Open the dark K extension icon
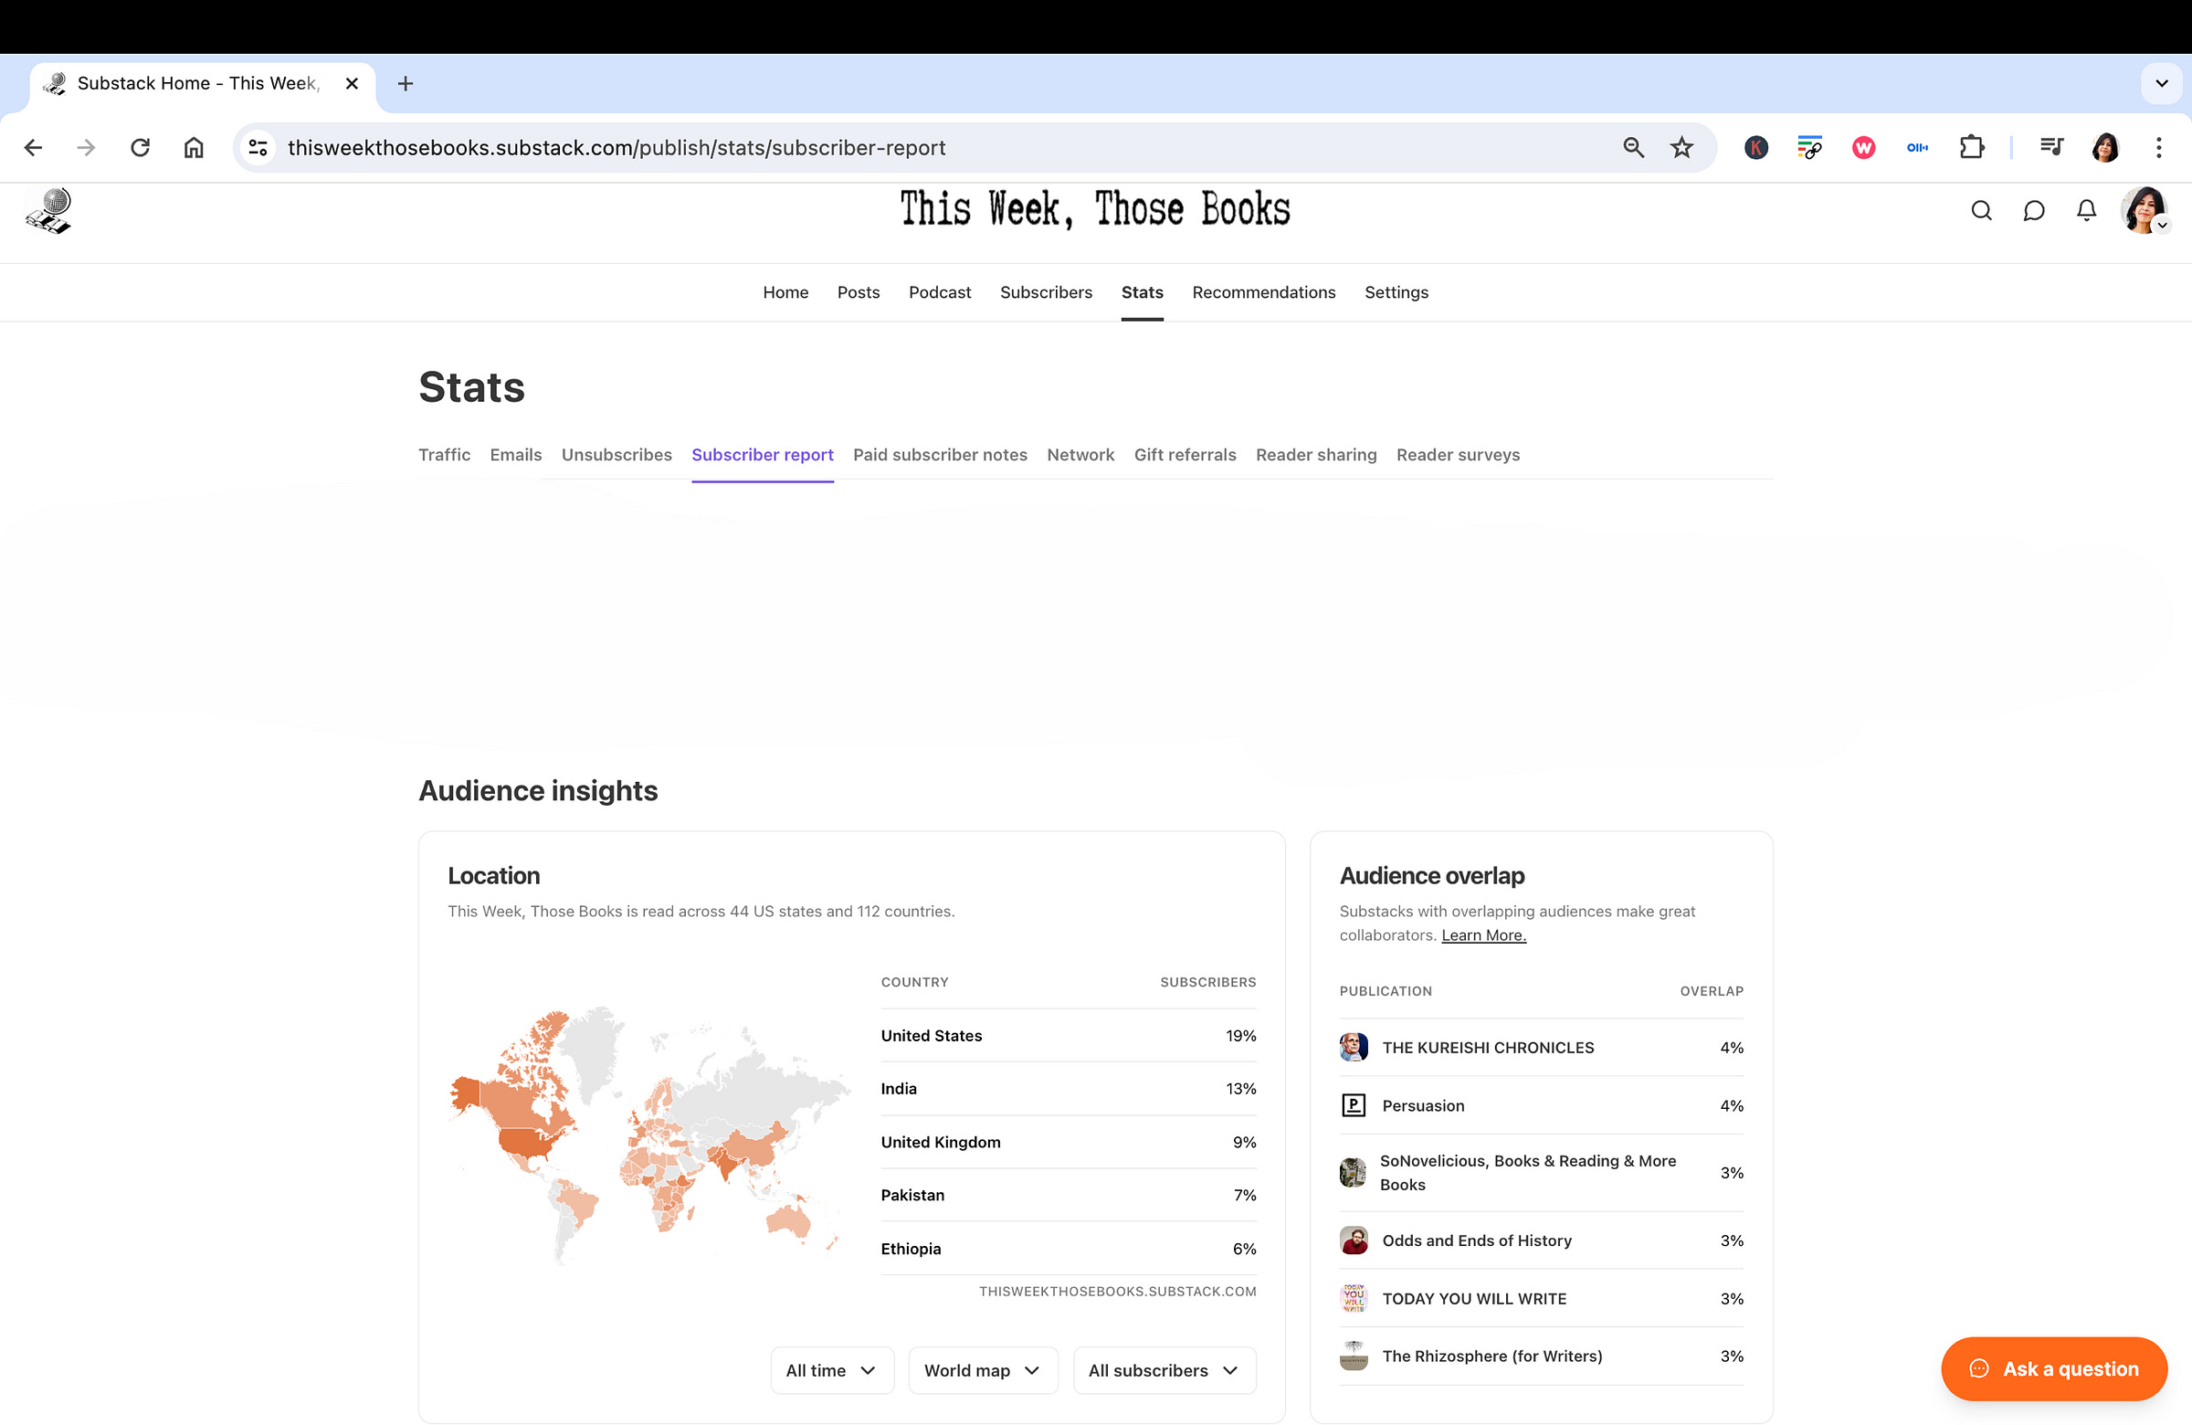 [x=1755, y=147]
